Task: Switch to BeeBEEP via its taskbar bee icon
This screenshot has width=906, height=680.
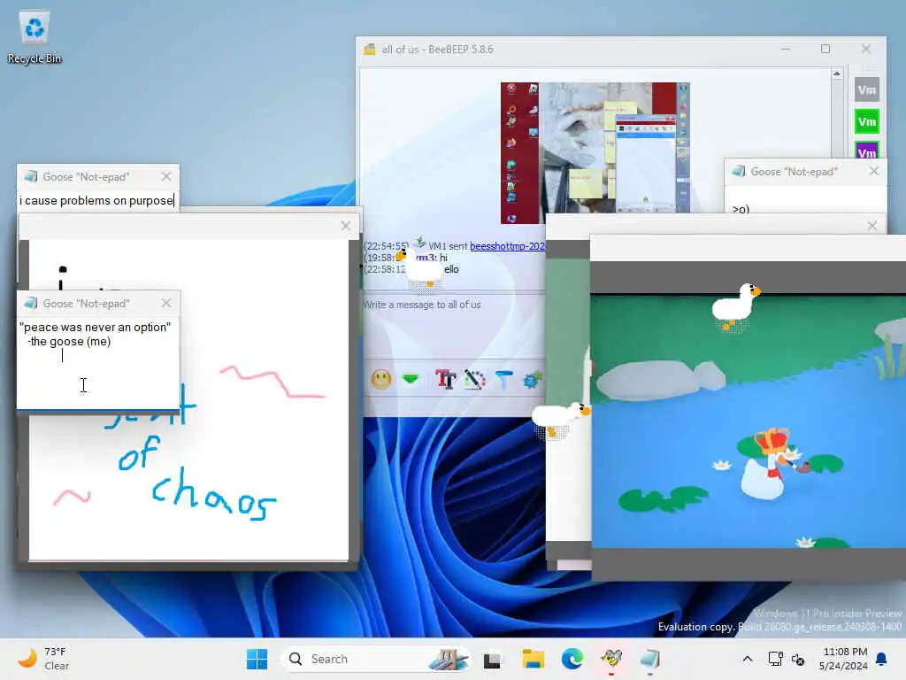Action: pyautogui.click(x=611, y=659)
